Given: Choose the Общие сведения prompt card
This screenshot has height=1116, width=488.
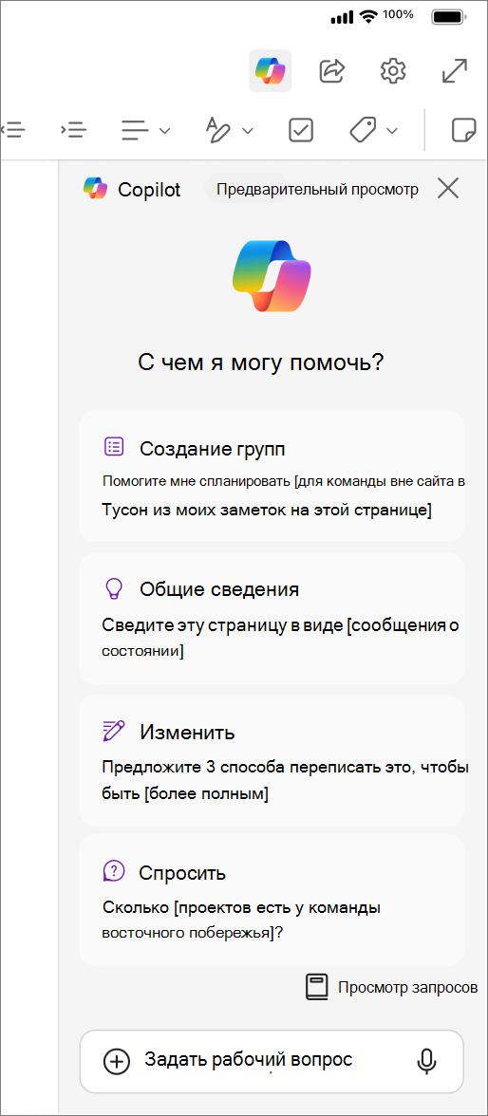Looking at the screenshot, I should (x=272, y=618).
